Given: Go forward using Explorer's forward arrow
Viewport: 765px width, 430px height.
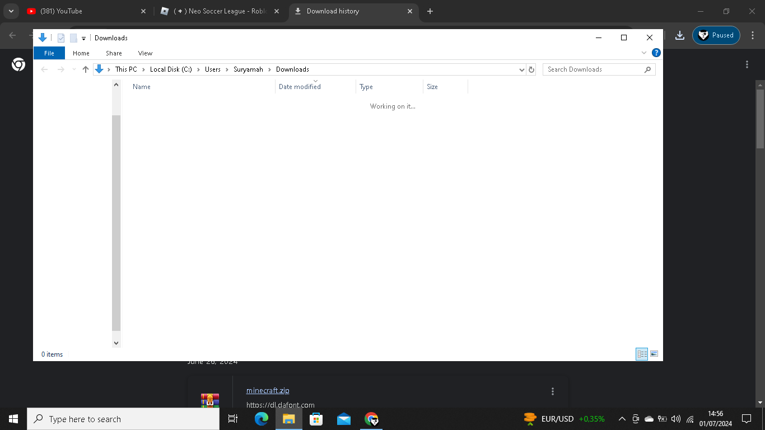Looking at the screenshot, I should 61,69.
